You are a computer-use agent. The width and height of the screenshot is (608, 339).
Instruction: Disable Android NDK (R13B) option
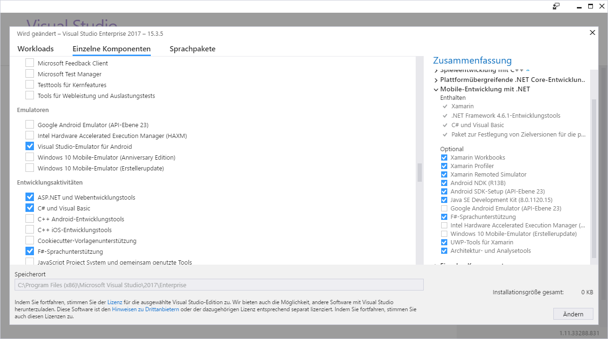click(444, 183)
